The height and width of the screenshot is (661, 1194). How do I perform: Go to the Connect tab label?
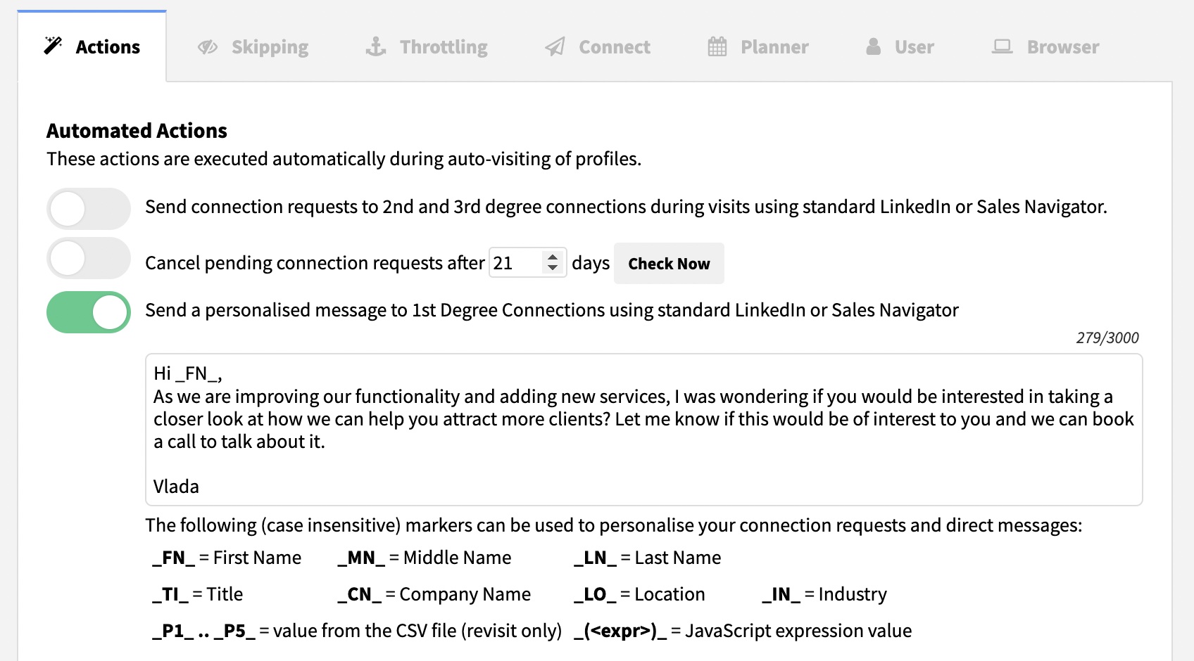(615, 47)
